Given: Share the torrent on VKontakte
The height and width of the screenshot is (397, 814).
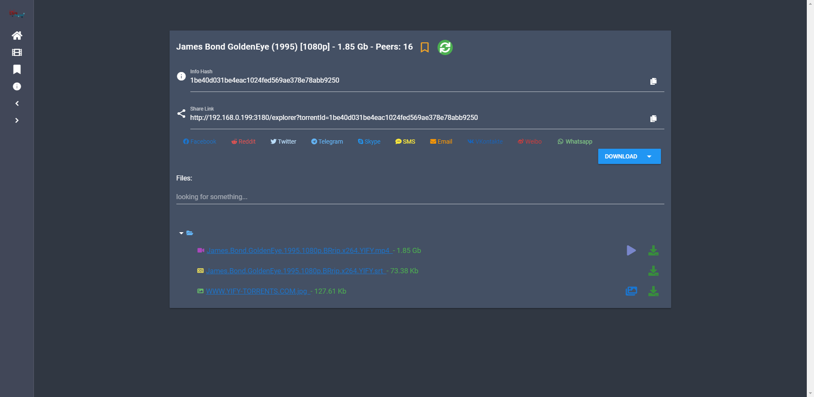Looking at the screenshot, I should [x=485, y=142].
